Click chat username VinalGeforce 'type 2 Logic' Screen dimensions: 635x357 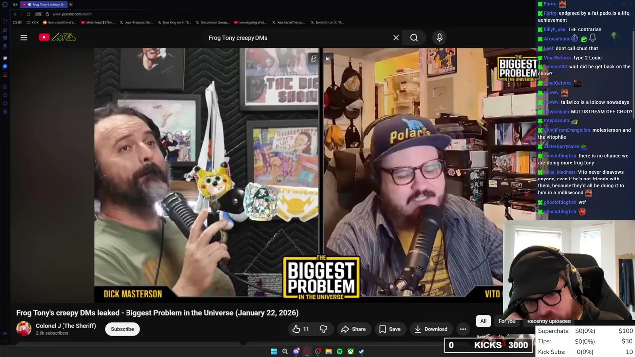point(558,58)
